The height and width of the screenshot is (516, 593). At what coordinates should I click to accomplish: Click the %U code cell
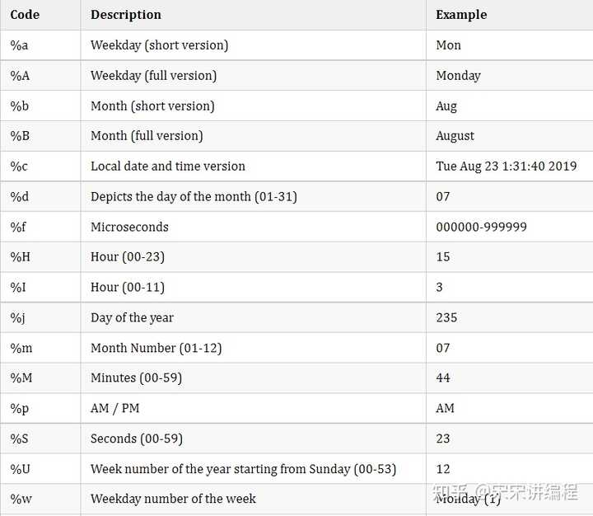coord(20,470)
